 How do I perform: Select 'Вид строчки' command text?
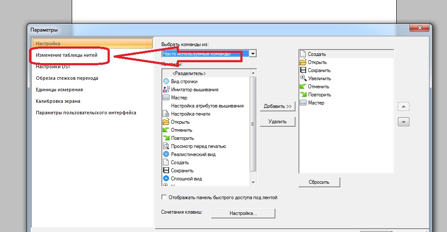[184, 81]
